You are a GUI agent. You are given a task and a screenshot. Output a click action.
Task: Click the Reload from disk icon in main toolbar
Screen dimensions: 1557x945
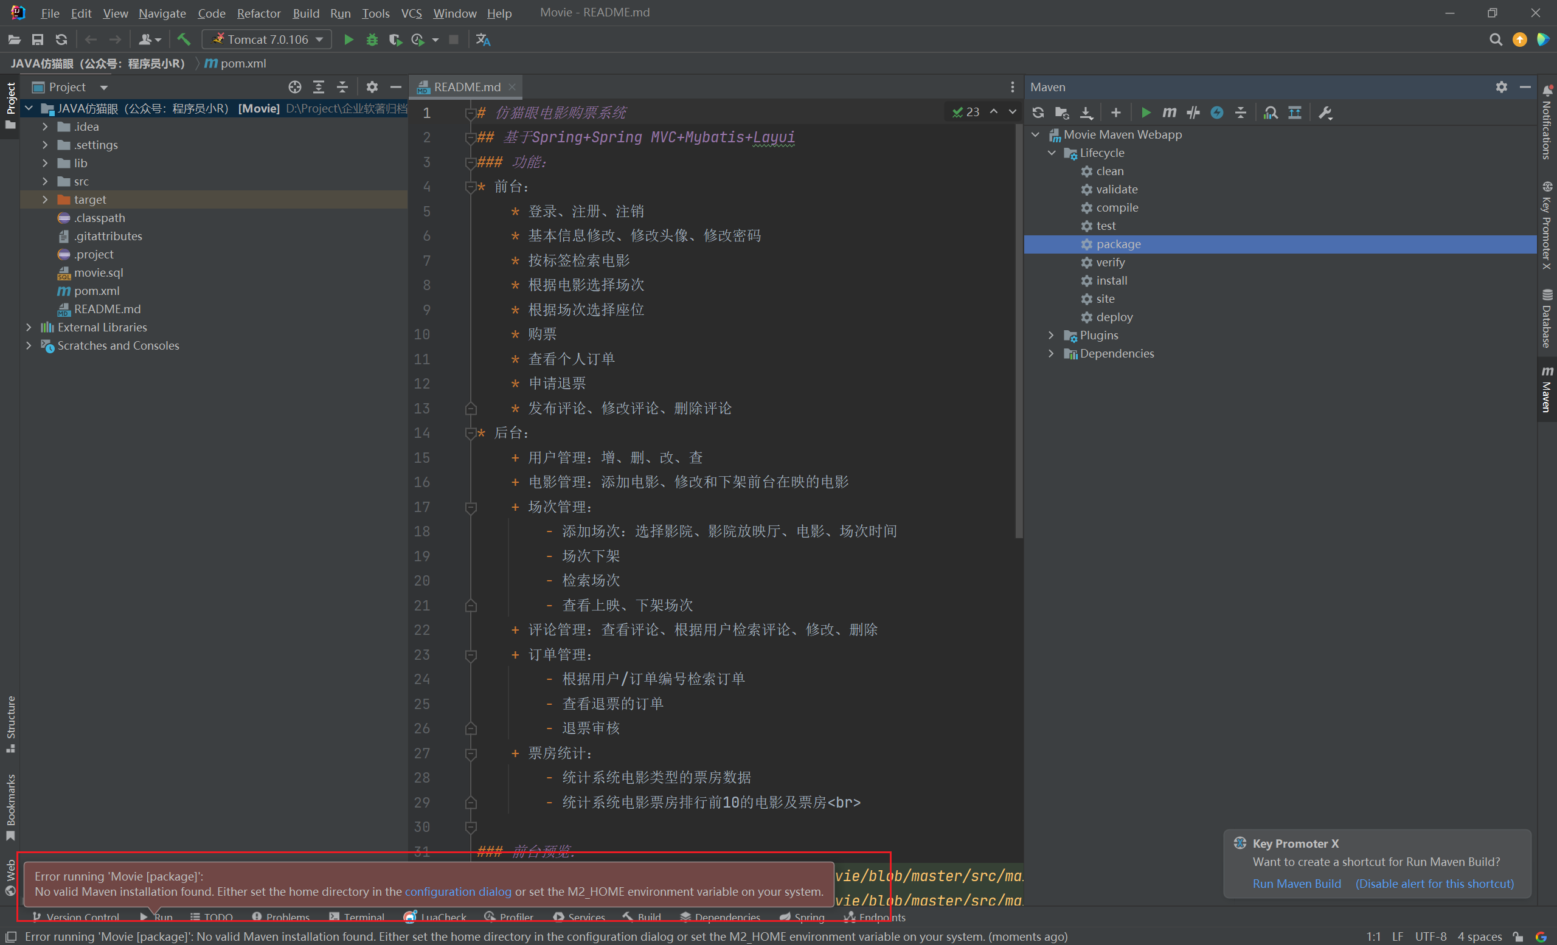click(61, 40)
